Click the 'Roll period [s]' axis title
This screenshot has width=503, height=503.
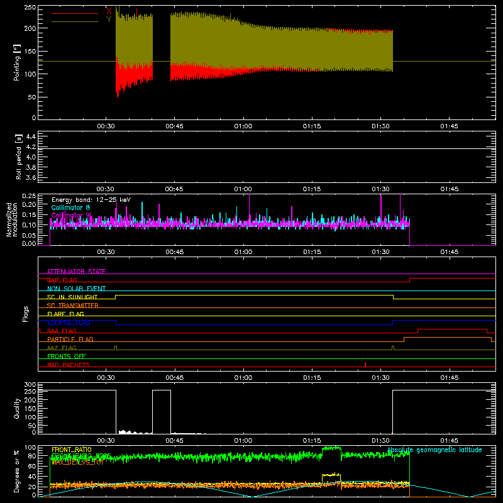[18, 157]
